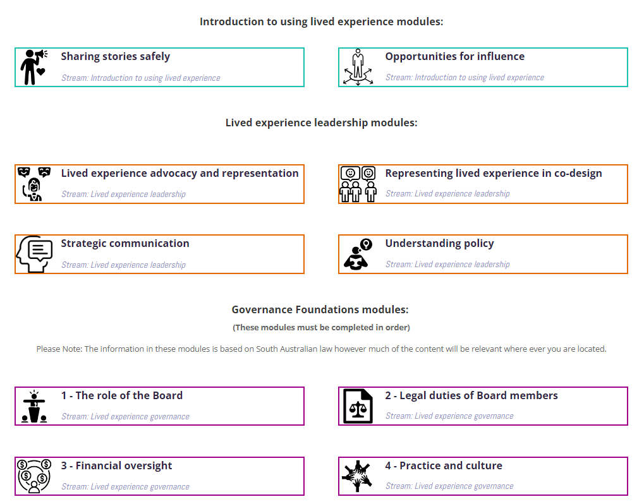Open 4 - Practice and culture module
644x504 pixels.
444,466
